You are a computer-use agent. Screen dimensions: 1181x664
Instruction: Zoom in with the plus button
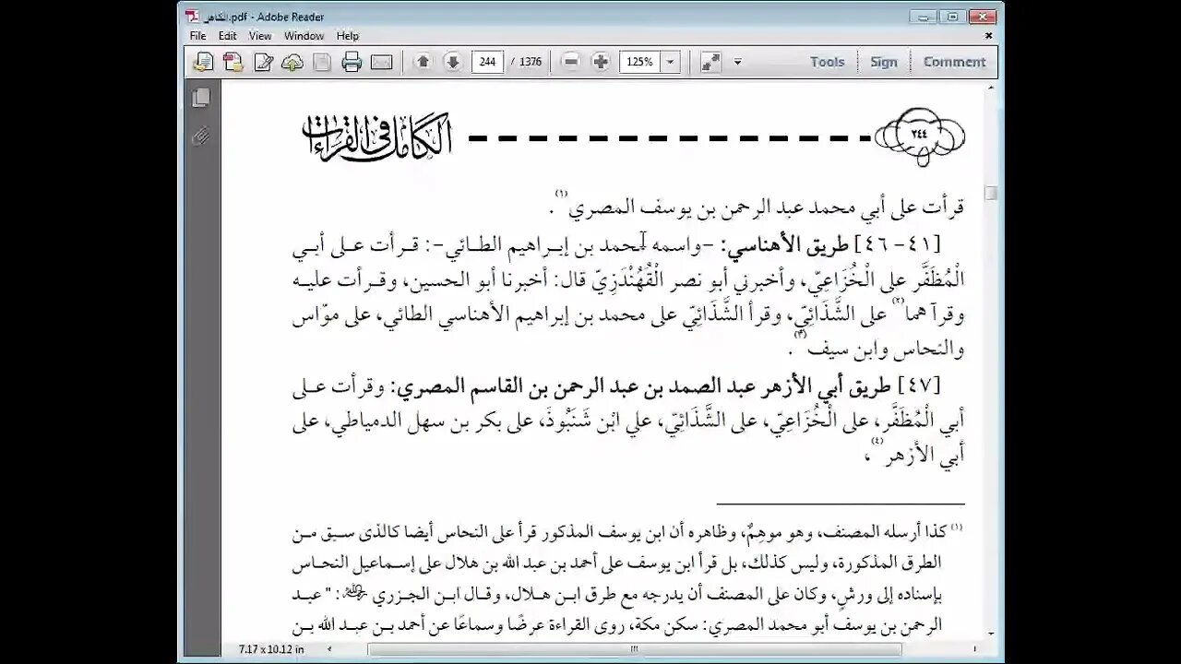[601, 62]
